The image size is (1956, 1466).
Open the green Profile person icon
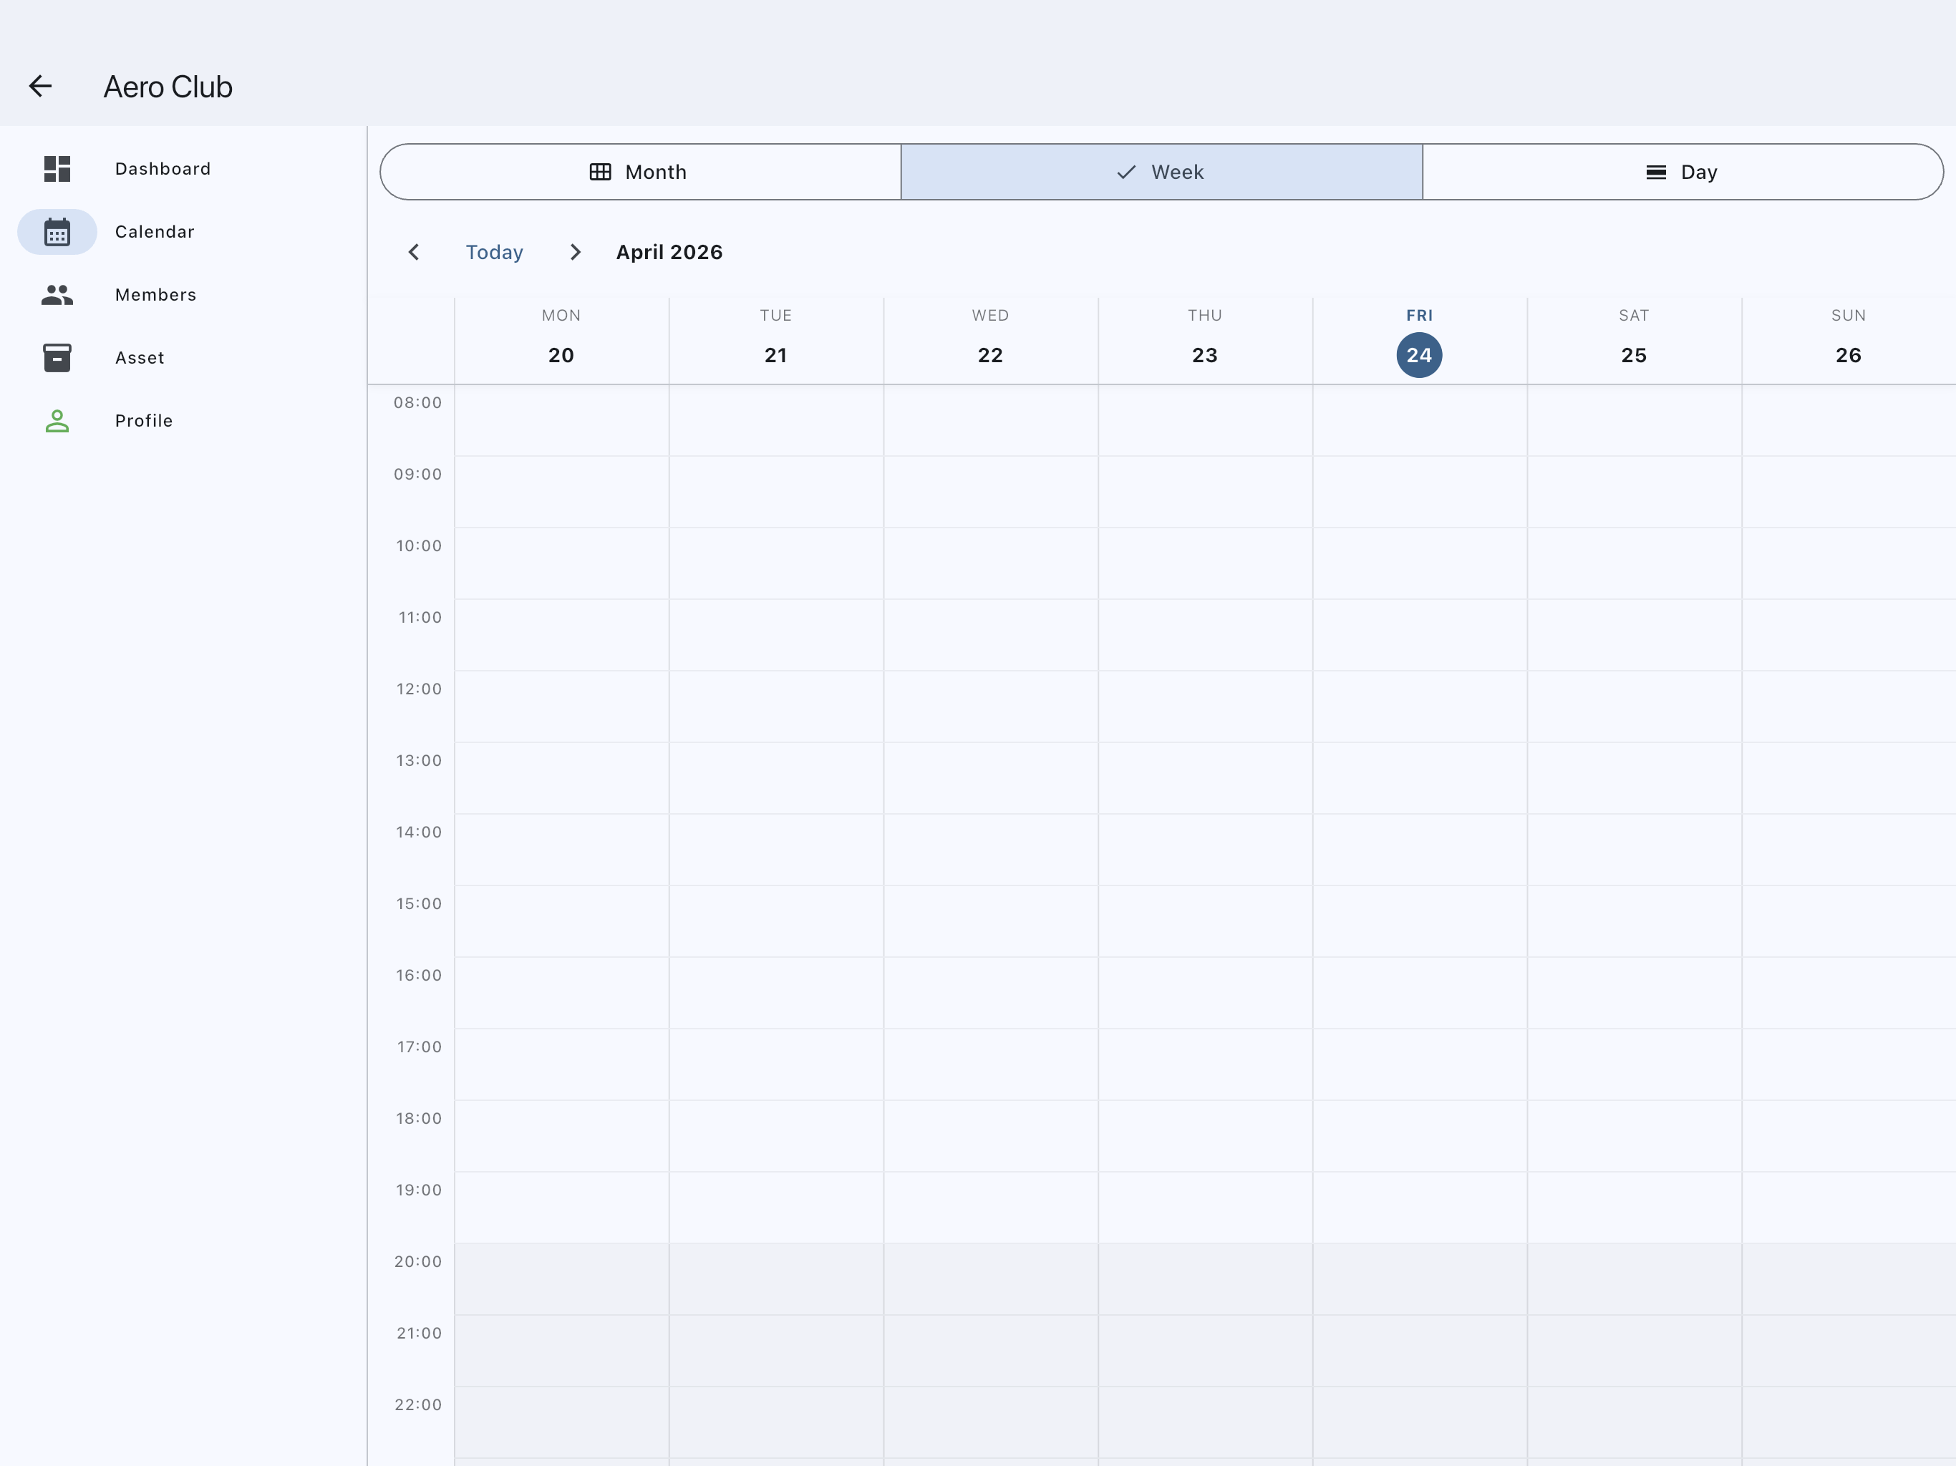tap(57, 421)
